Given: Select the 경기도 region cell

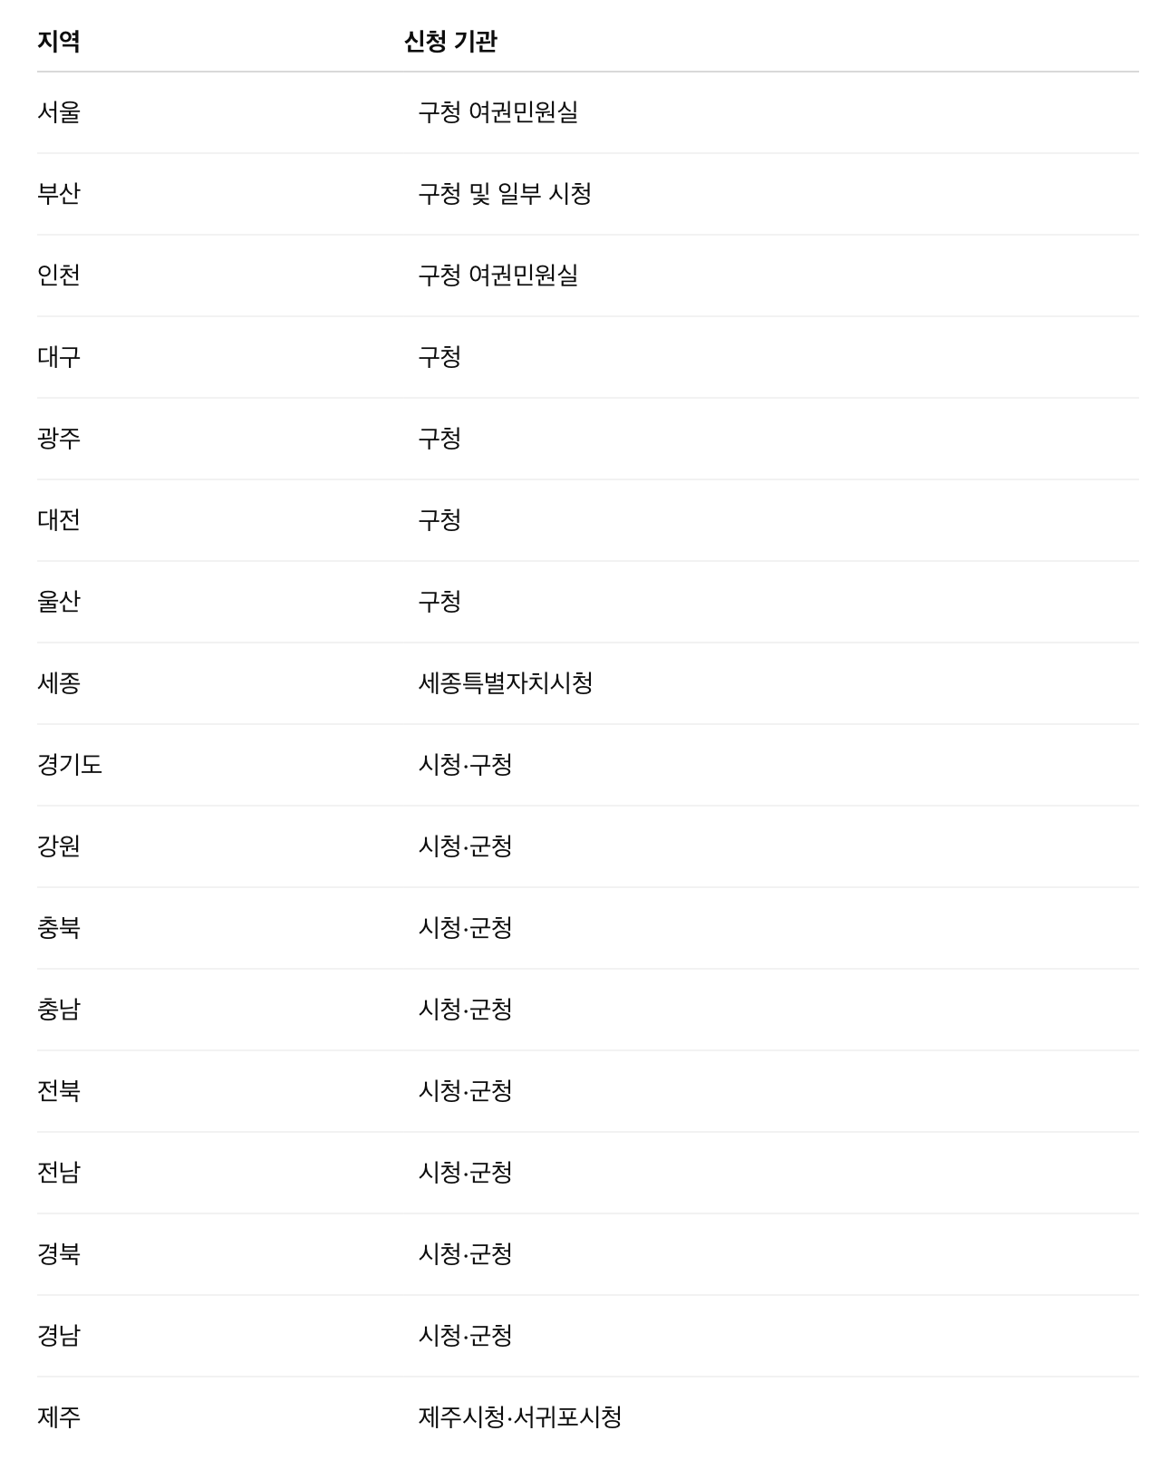Looking at the screenshot, I should point(70,765).
